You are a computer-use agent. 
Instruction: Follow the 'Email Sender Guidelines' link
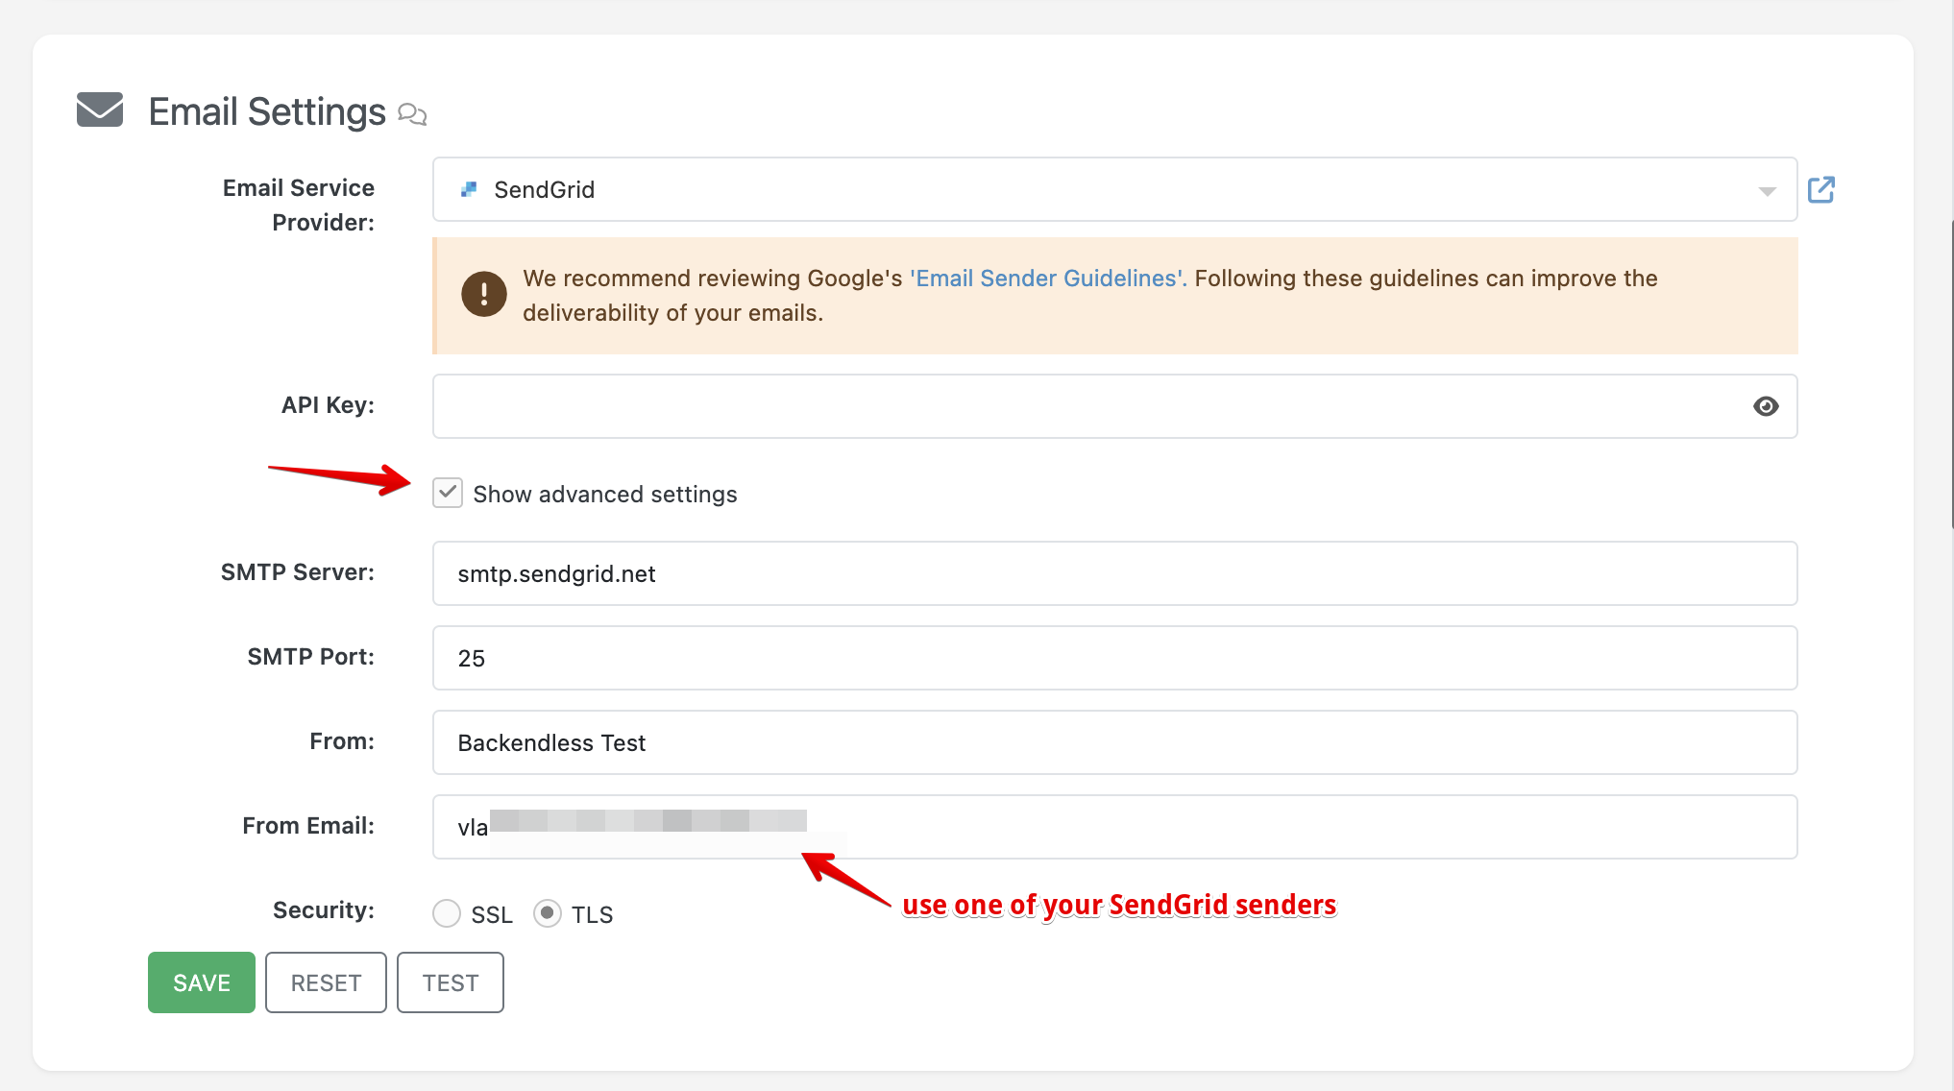pos(1048,279)
